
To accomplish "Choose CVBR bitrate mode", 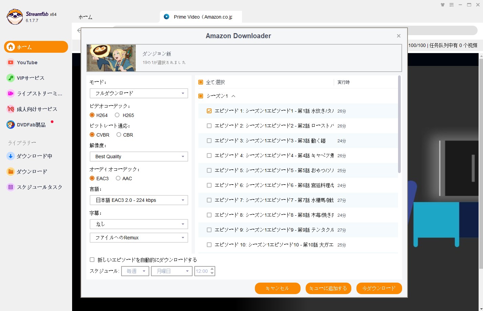I will click(x=92, y=135).
